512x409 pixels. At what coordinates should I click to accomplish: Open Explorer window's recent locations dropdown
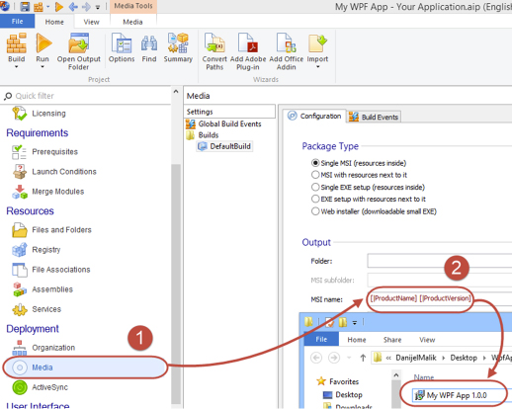click(349, 358)
